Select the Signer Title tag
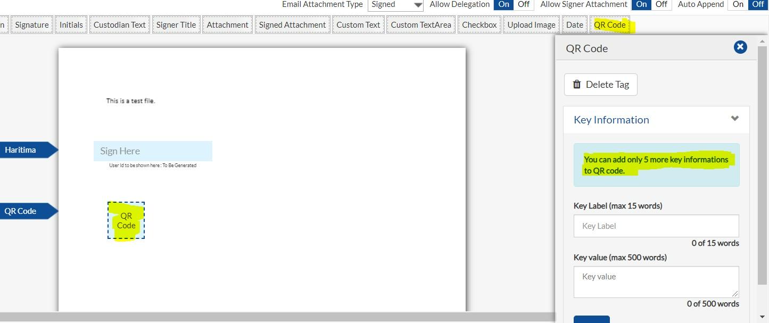Viewport: 769px width, 323px height. [x=176, y=24]
